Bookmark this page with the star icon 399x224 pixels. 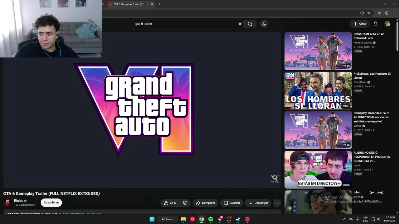[x=369, y=13]
